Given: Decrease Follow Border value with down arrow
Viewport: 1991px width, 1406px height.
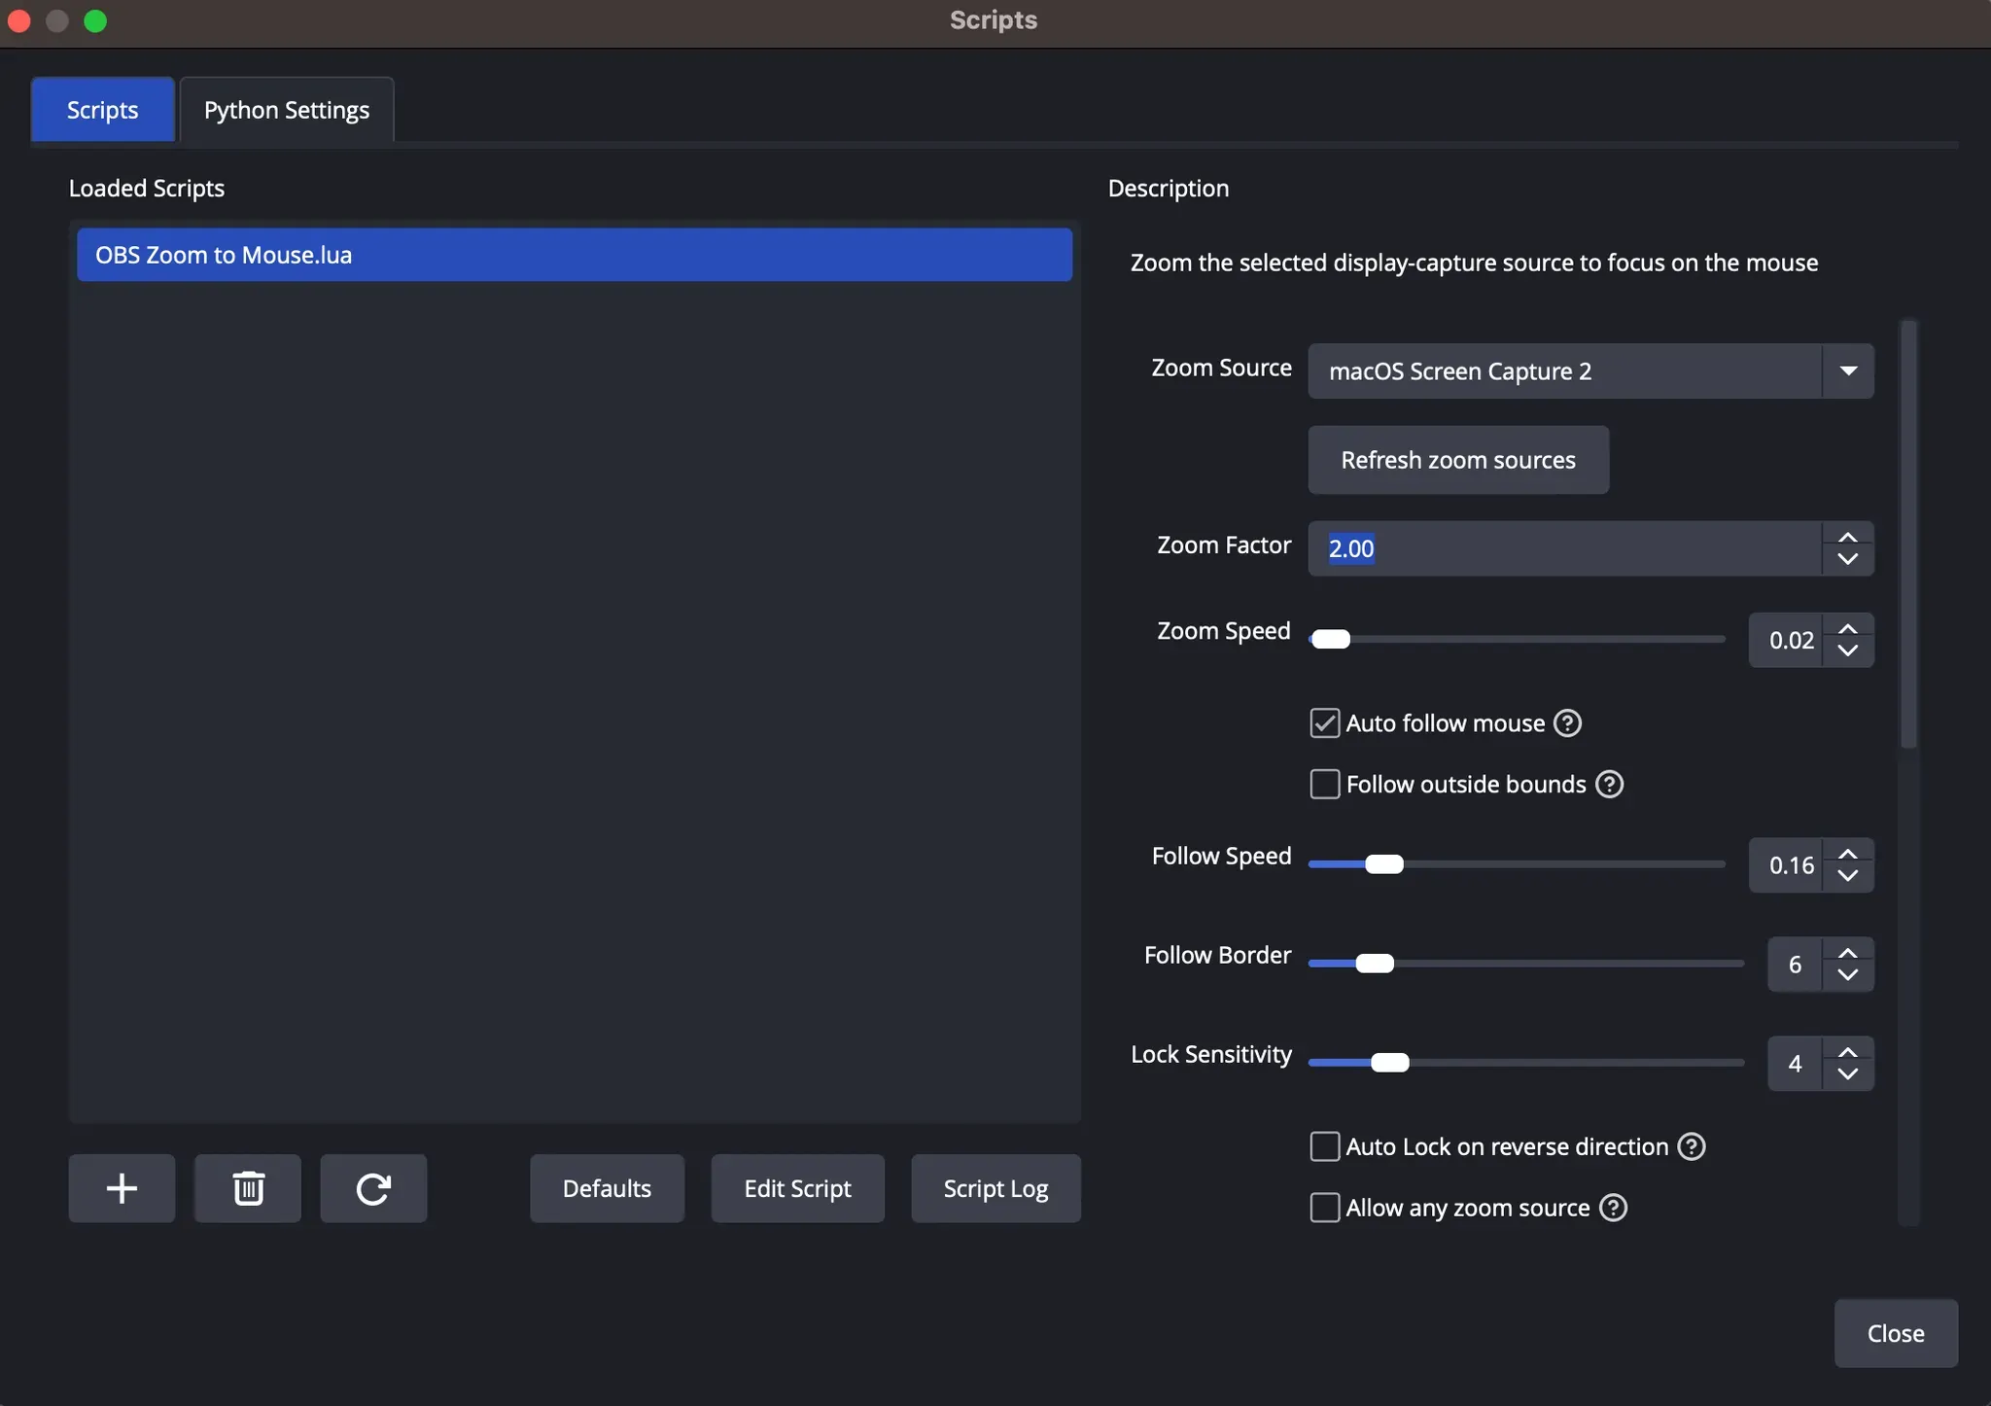Looking at the screenshot, I should [x=1848, y=975].
